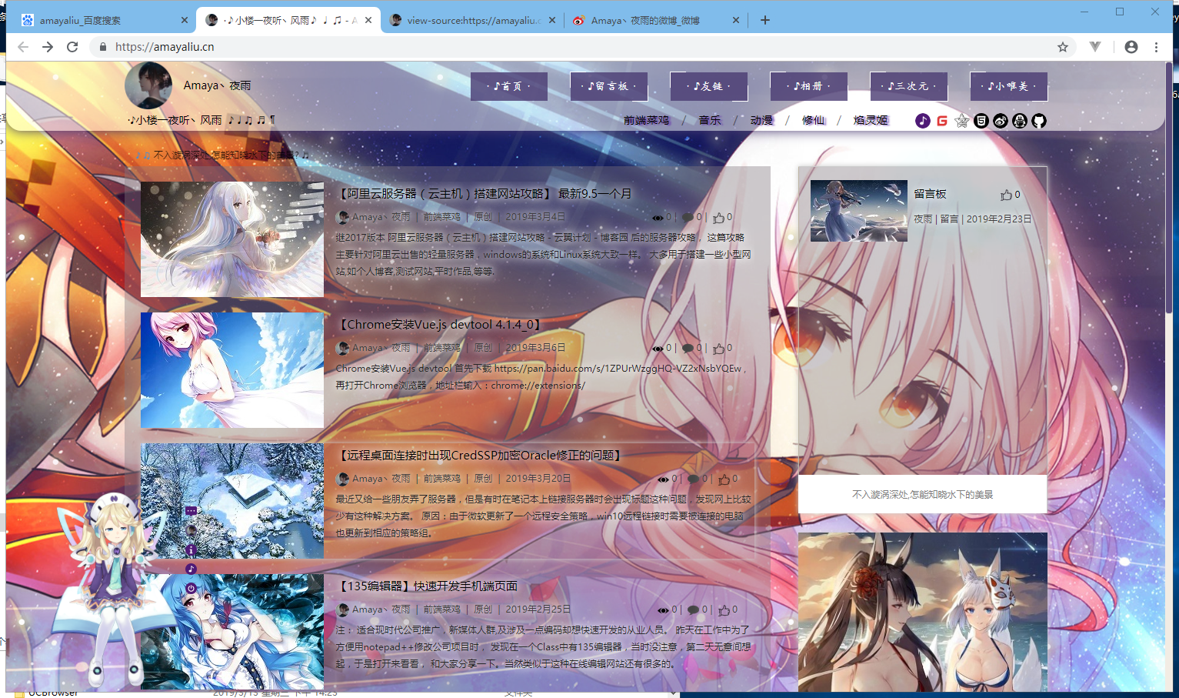Open the ♪首页 navigation button
Viewport: 1179px width, 698px height.
point(509,86)
